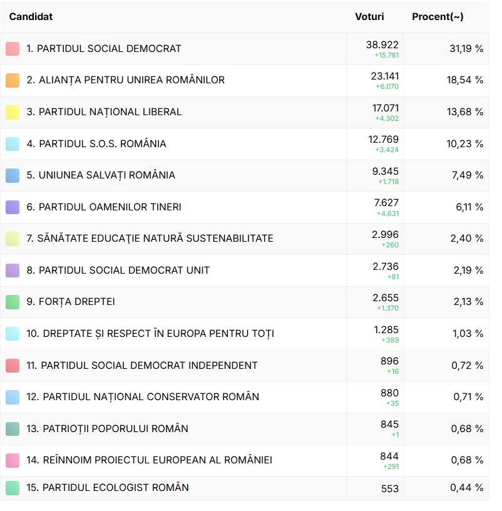Image resolution: width=502 pixels, height=511 pixels.
Task: Click the pink swatch for Partidul Social Democrat
Action: pyautogui.click(x=13, y=49)
